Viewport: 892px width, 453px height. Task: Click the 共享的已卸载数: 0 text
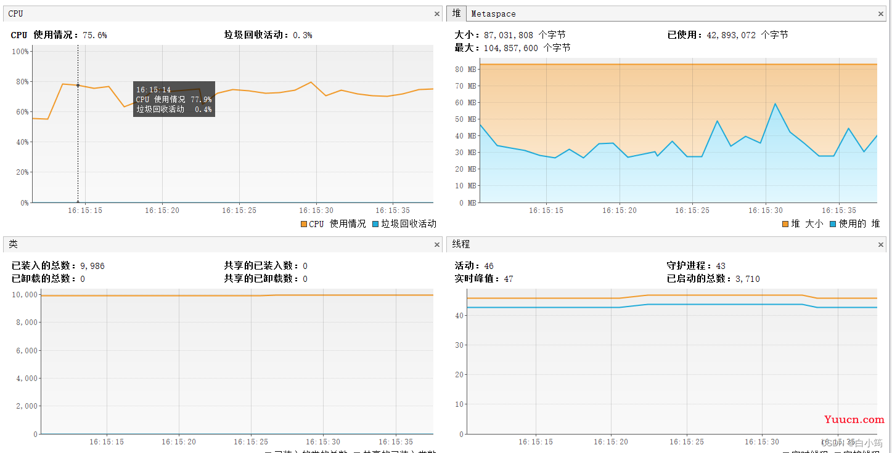click(266, 279)
